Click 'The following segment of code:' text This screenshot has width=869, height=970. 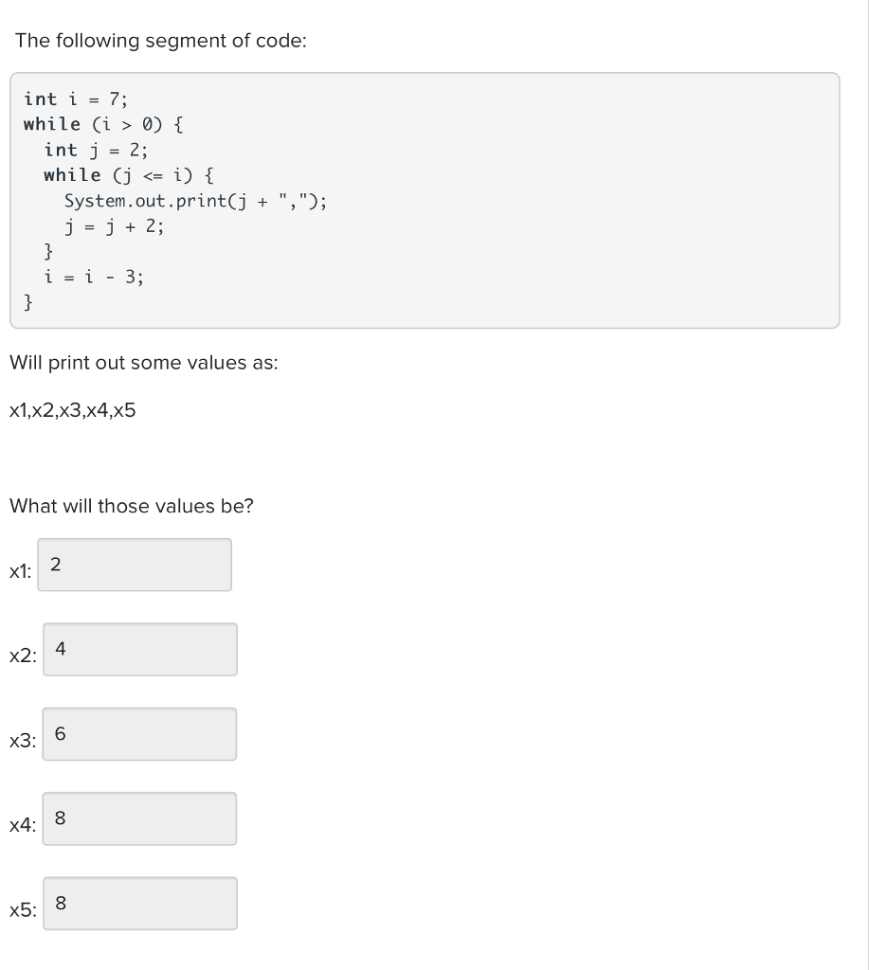[161, 41]
